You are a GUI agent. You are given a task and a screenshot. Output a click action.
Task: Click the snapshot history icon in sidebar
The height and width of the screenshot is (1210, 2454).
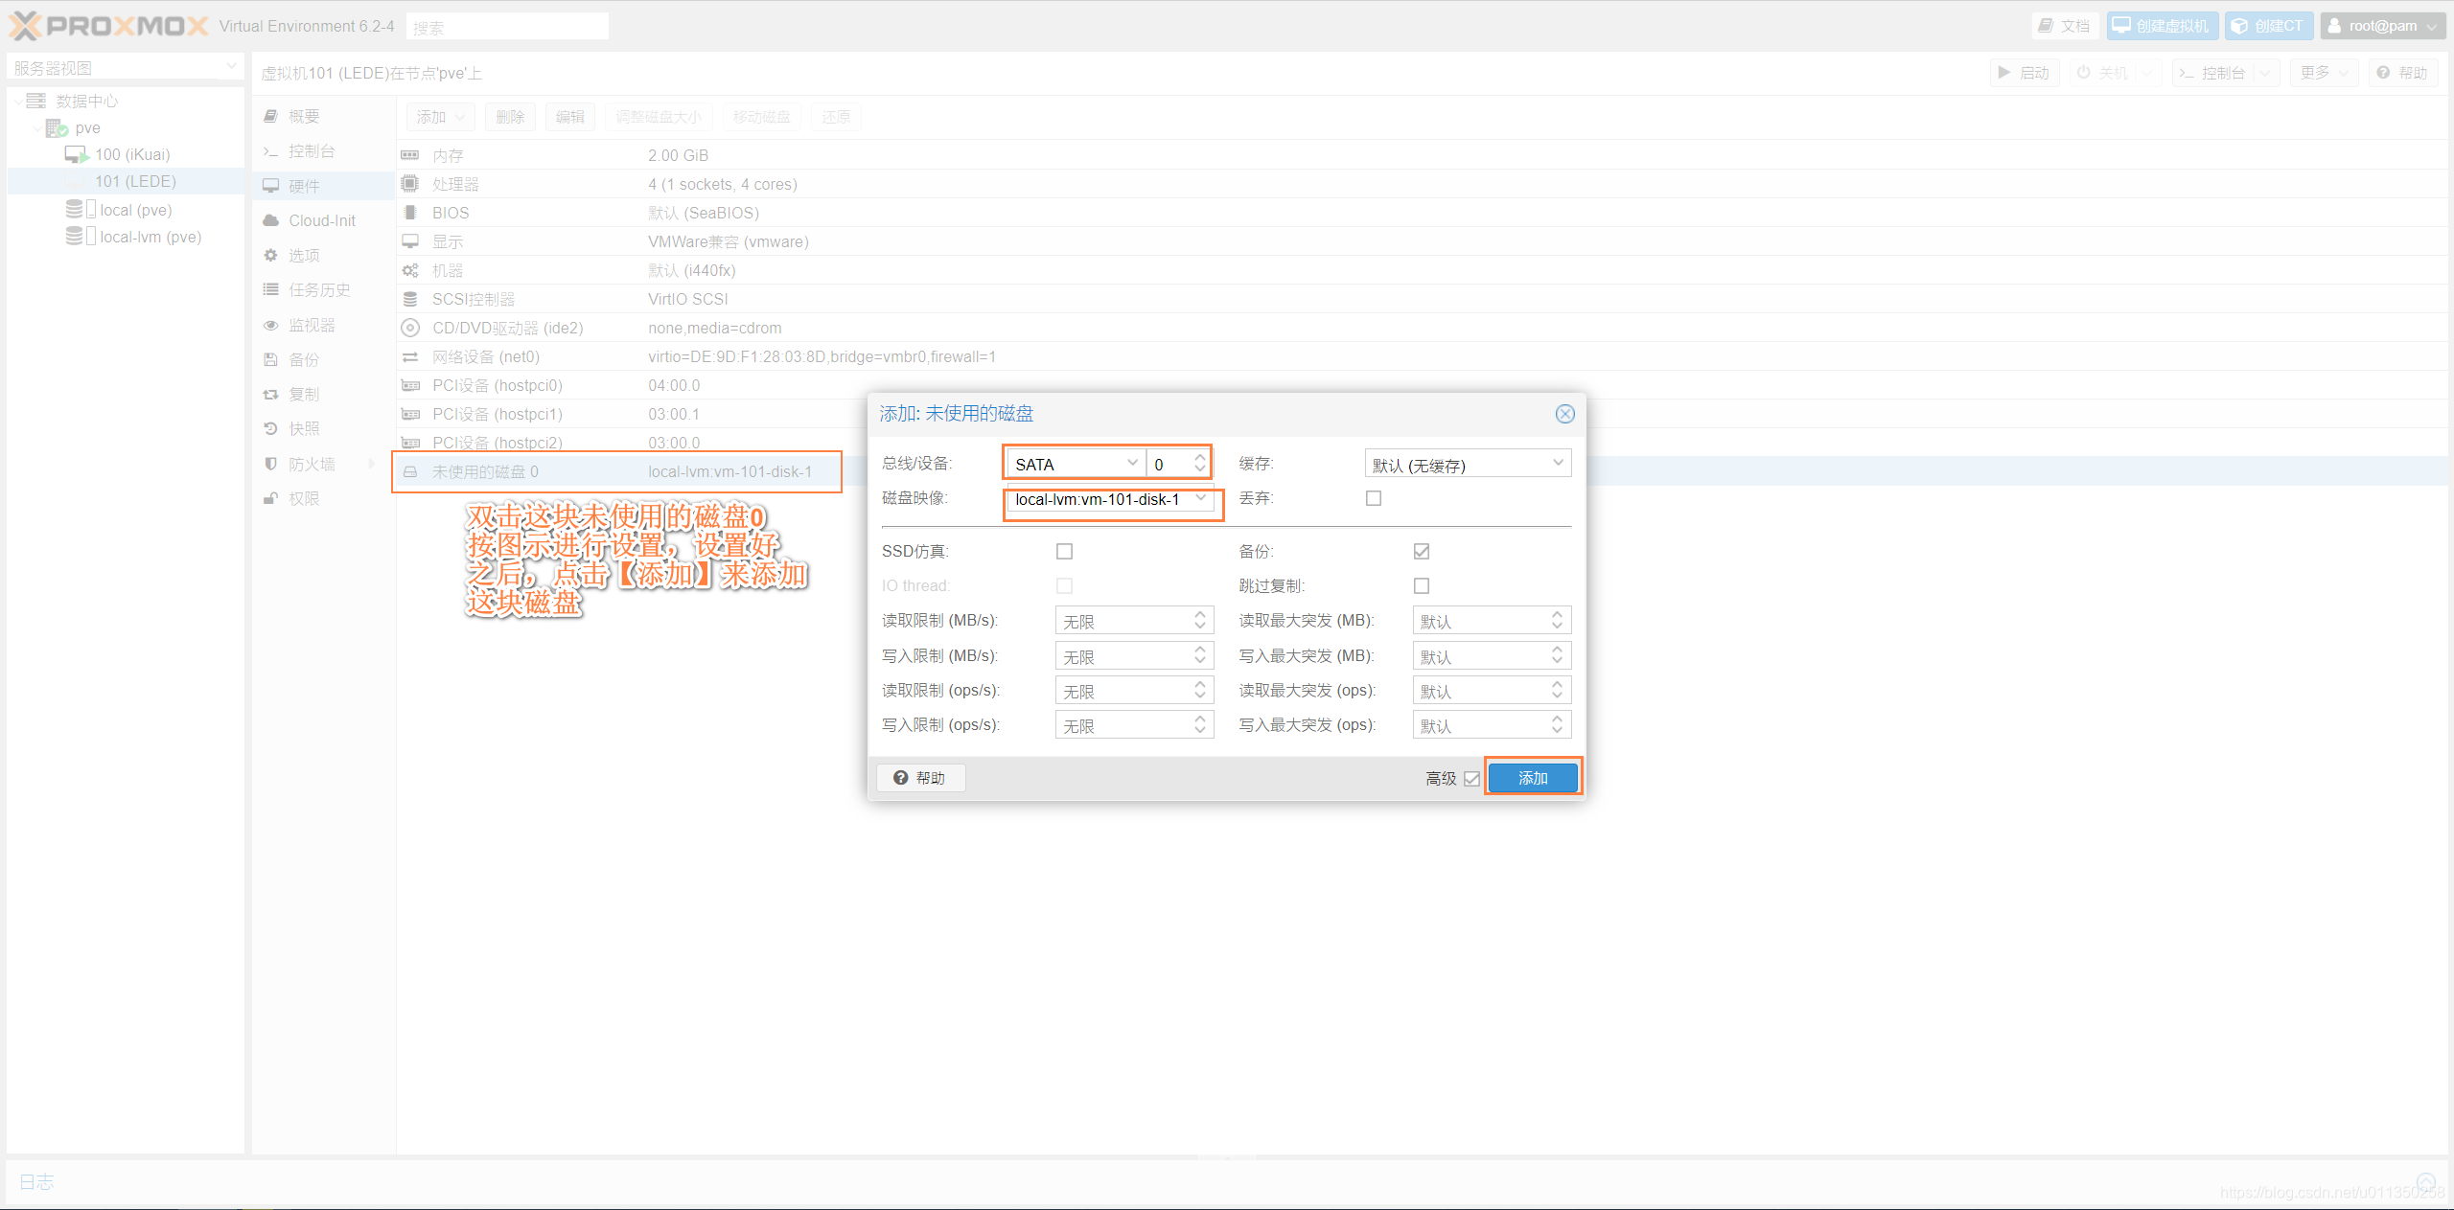pyautogui.click(x=271, y=429)
